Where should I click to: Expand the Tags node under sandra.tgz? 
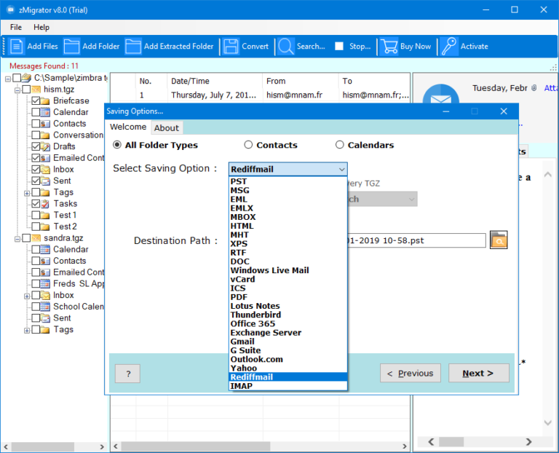(x=27, y=331)
